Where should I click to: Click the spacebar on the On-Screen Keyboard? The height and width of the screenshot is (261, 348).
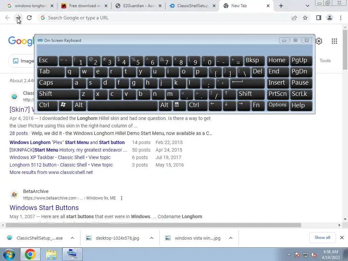pyautogui.click(x=122, y=106)
